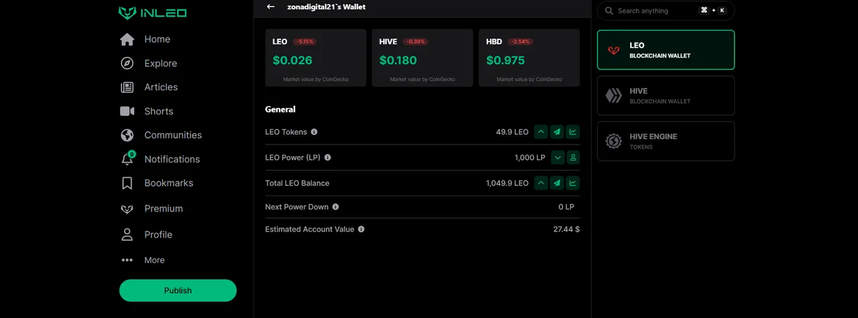
Task: Click the ⌘+K shortcut badge
Action: point(713,11)
